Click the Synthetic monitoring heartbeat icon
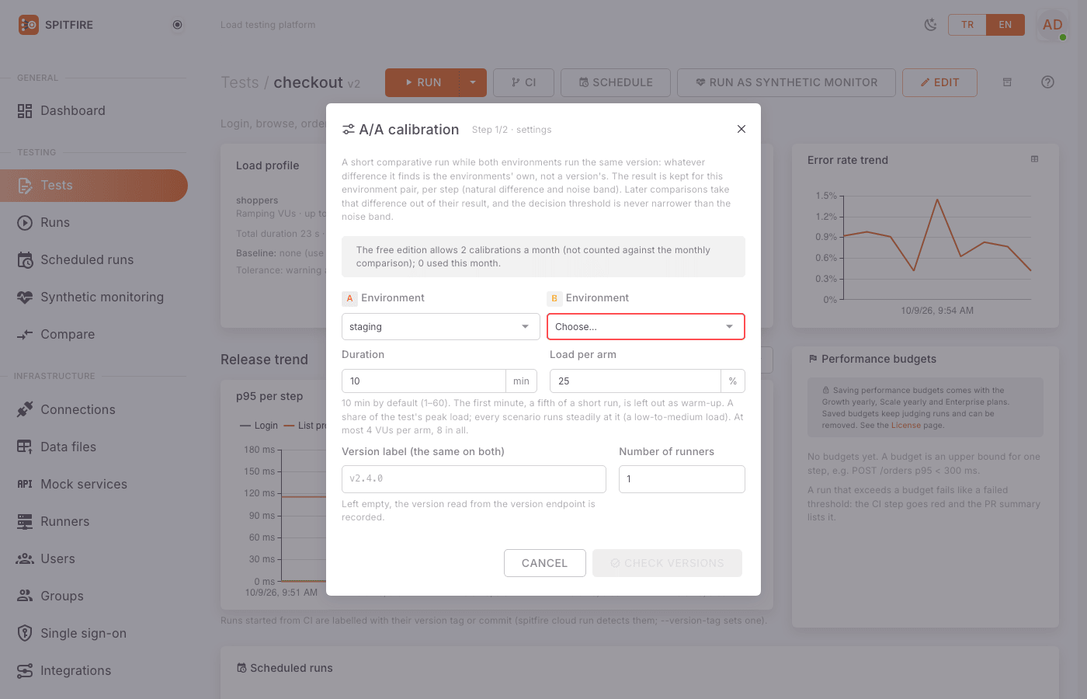 (x=25, y=297)
